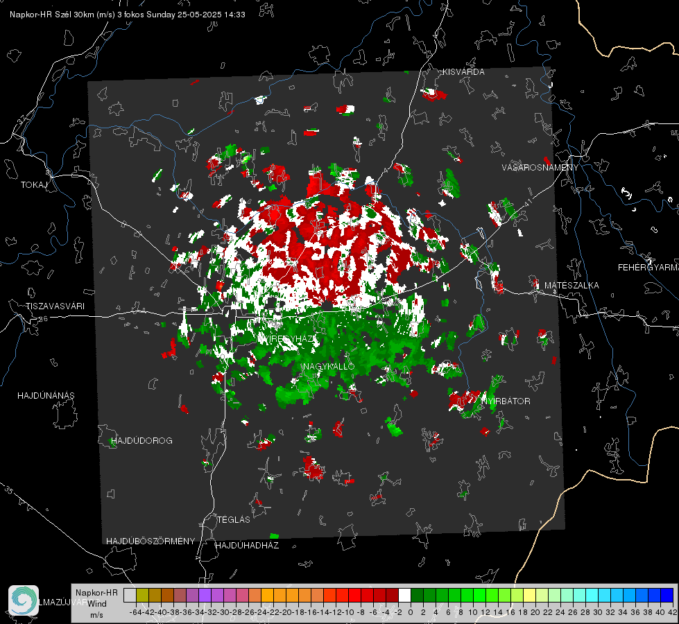Click the FEHÉRGYARMAT label at right edge
The width and height of the screenshot is (679, 624).
coord(648,268)
